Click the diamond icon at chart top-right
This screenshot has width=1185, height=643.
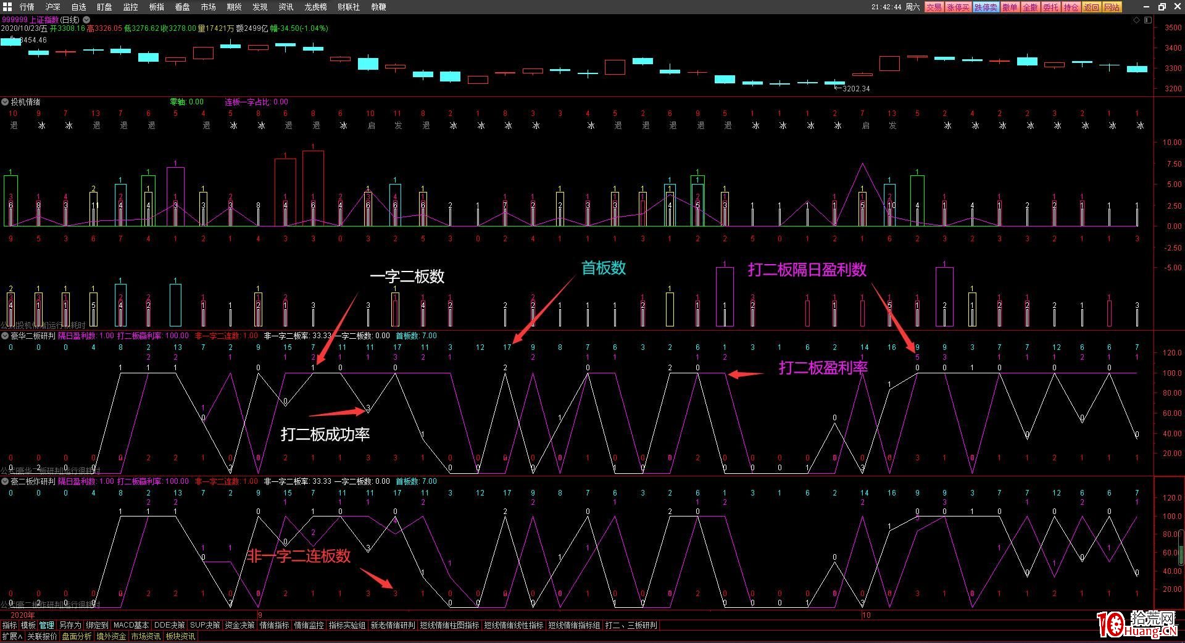[x=1137, y=20]
